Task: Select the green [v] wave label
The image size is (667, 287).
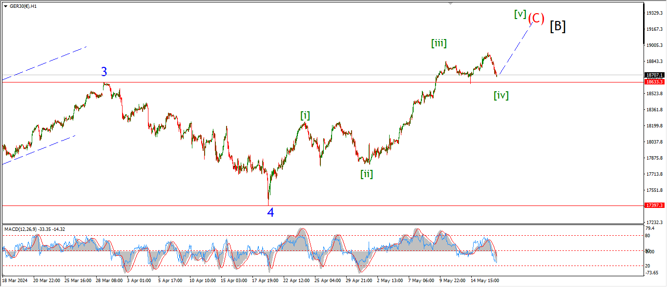Action: click(x=520, y=15)
